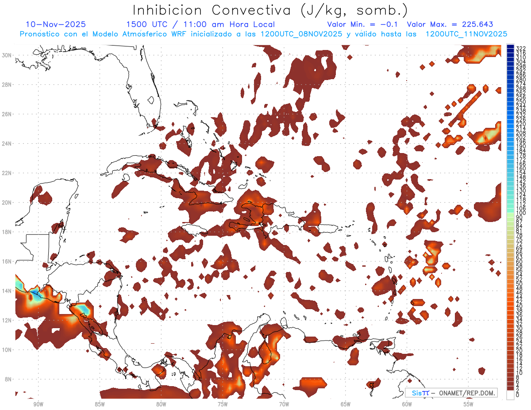
Task: Click the Jamaica island outline on map
Action: click(195, 230)
